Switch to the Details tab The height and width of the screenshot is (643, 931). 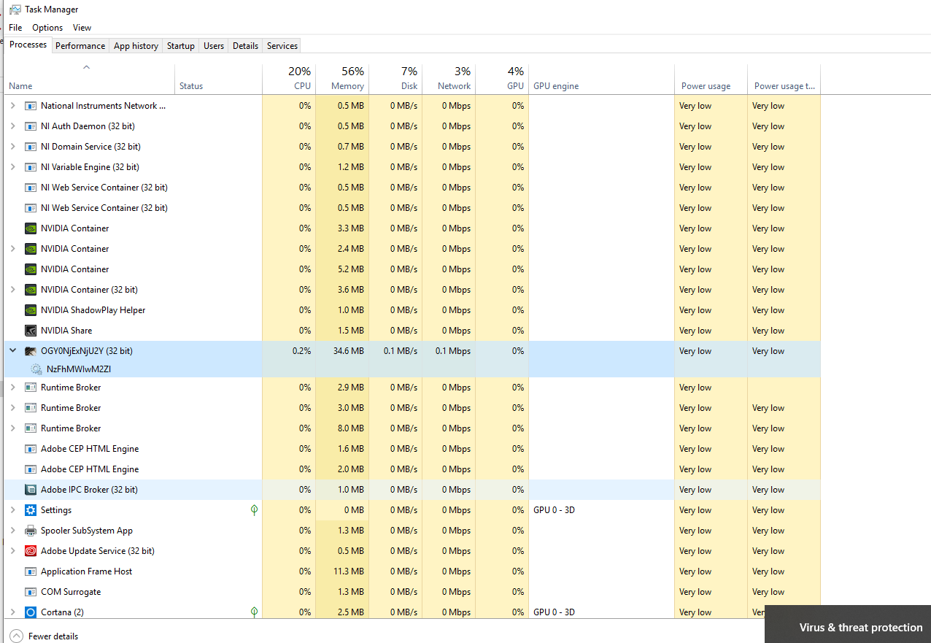(245, 46)
